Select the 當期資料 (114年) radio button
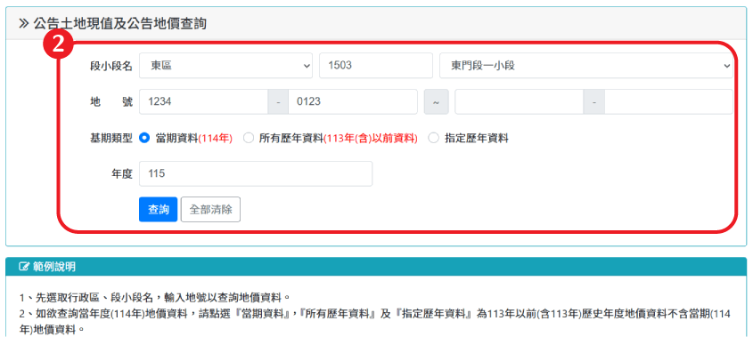This screenshot has height=337, width=753. click(144, 138)
